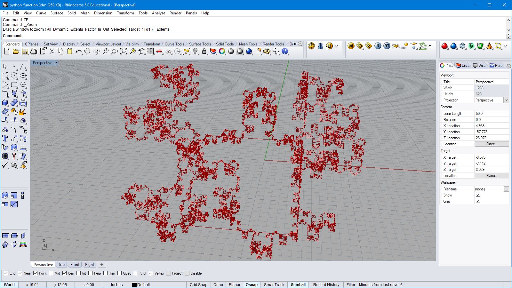Click the Undo arrow icon
Viewport: 512px width, 288px height.
[x=78, y=51]
